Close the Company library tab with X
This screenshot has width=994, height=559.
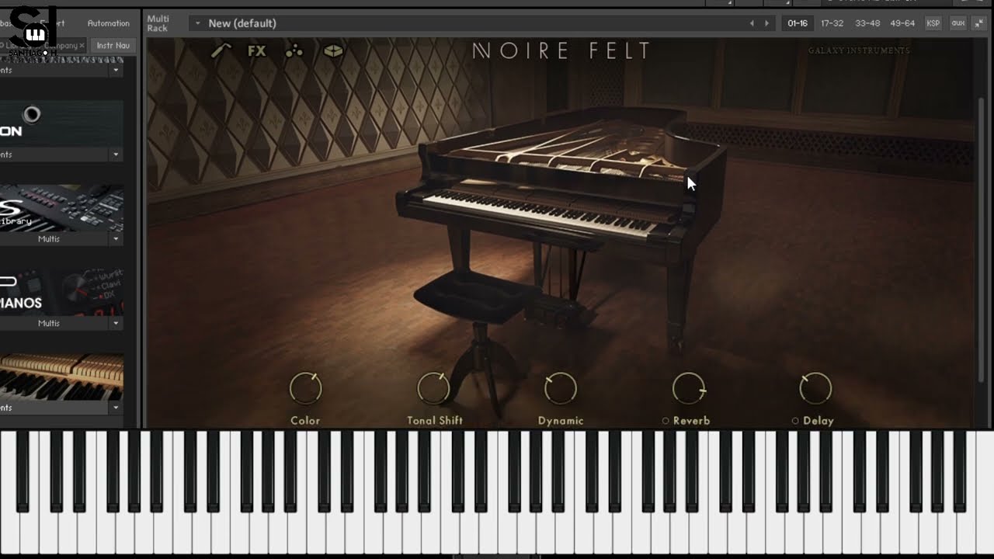[x=82, y=46]
